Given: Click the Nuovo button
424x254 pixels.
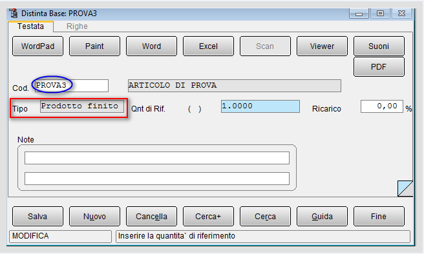Looking at the screenshot, I should point(94,216).
